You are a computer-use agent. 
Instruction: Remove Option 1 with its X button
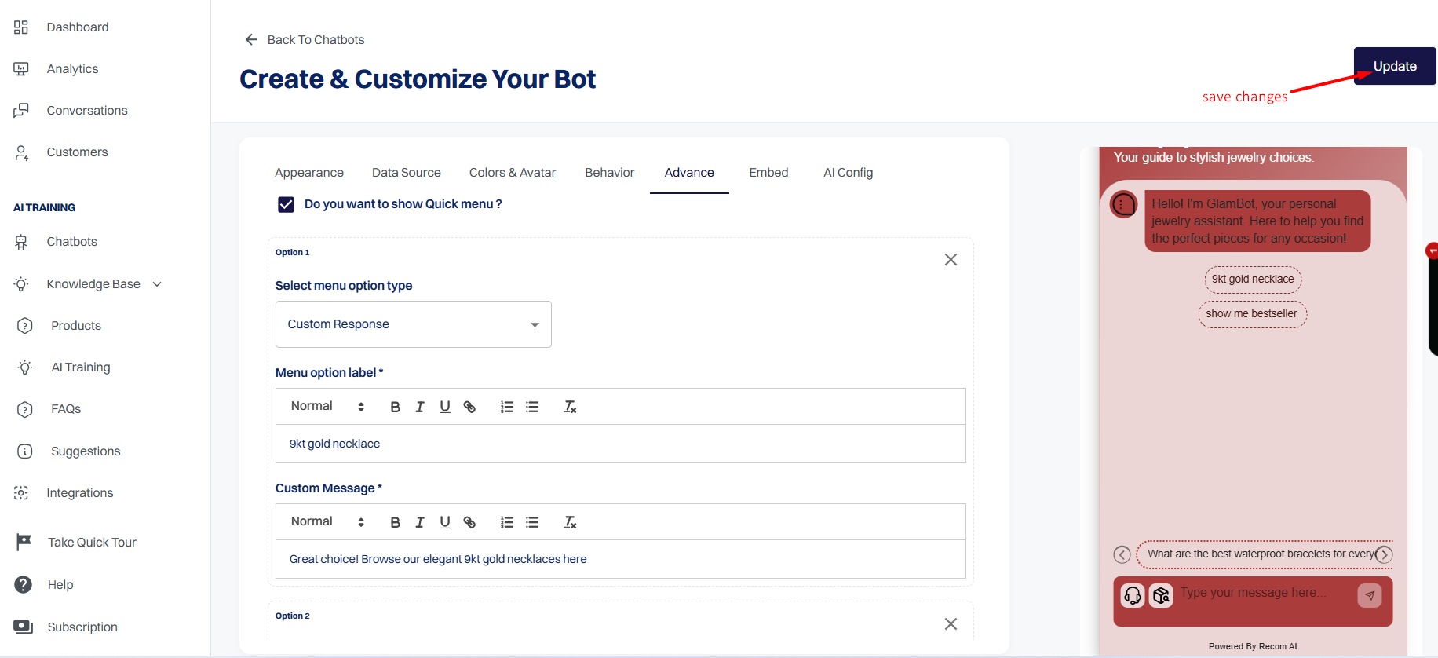[x=951, y=260]
